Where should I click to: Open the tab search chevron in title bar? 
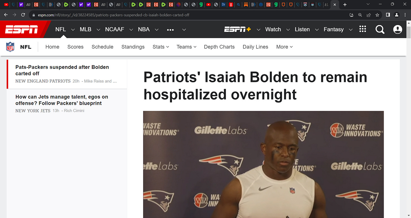[368, 5]
